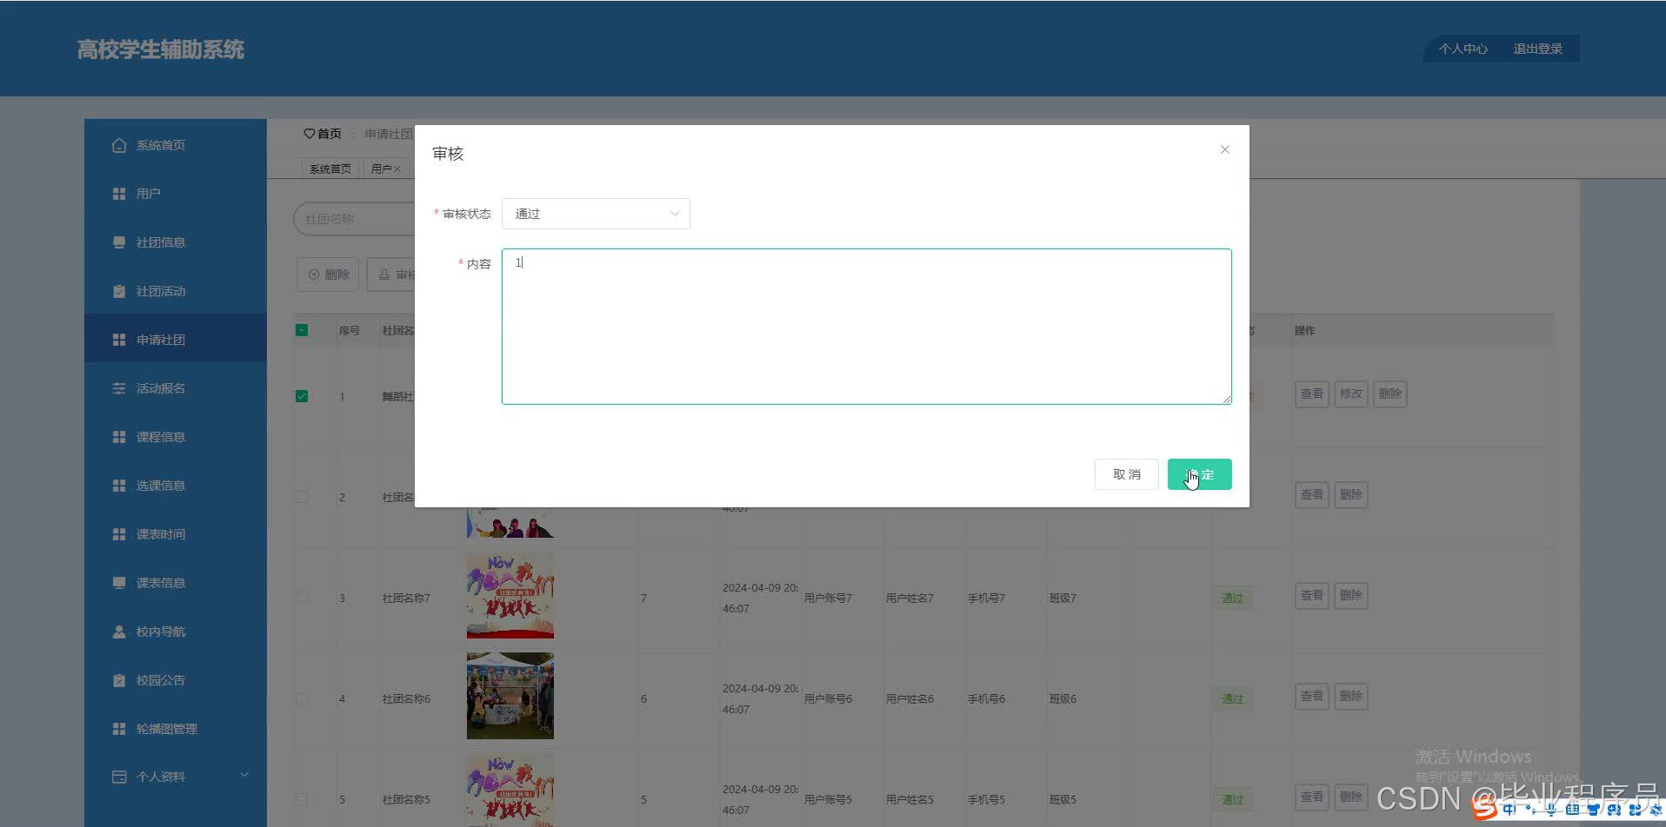1666x827 pixels.
Task: Toggle the select-all checkbox in table header
Action: [302, 330]
